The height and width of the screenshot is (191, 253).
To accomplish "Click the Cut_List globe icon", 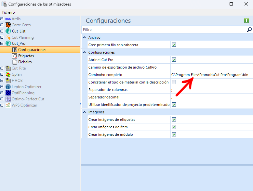I will pos(8,31).
